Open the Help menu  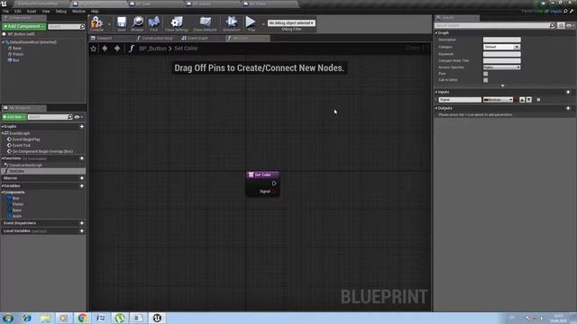95,12
